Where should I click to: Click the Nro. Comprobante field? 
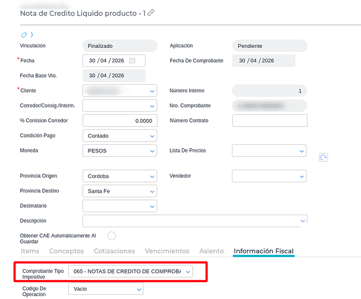[x=269, y=106]
